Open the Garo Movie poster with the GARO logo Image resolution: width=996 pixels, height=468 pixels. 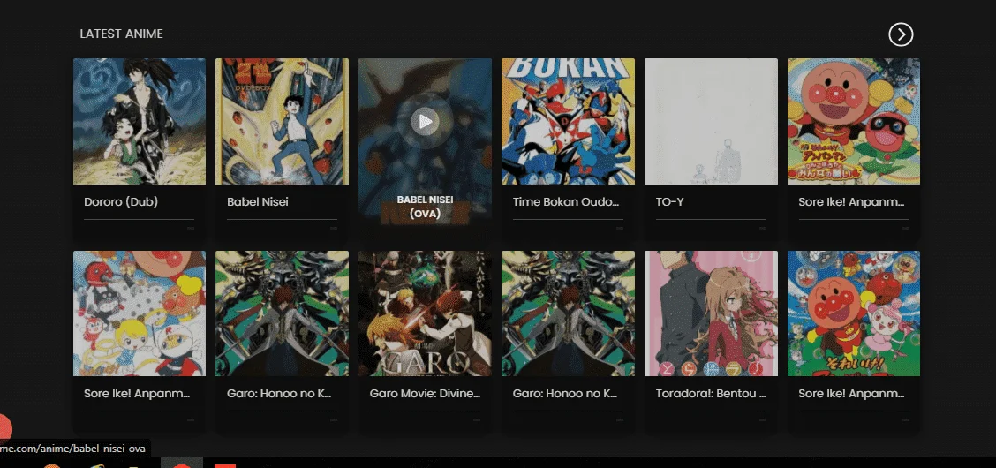click(x=425, y=313)
